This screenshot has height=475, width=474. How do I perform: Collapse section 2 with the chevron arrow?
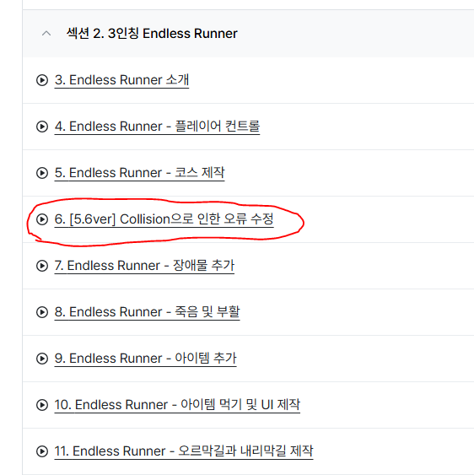point(46,33)
